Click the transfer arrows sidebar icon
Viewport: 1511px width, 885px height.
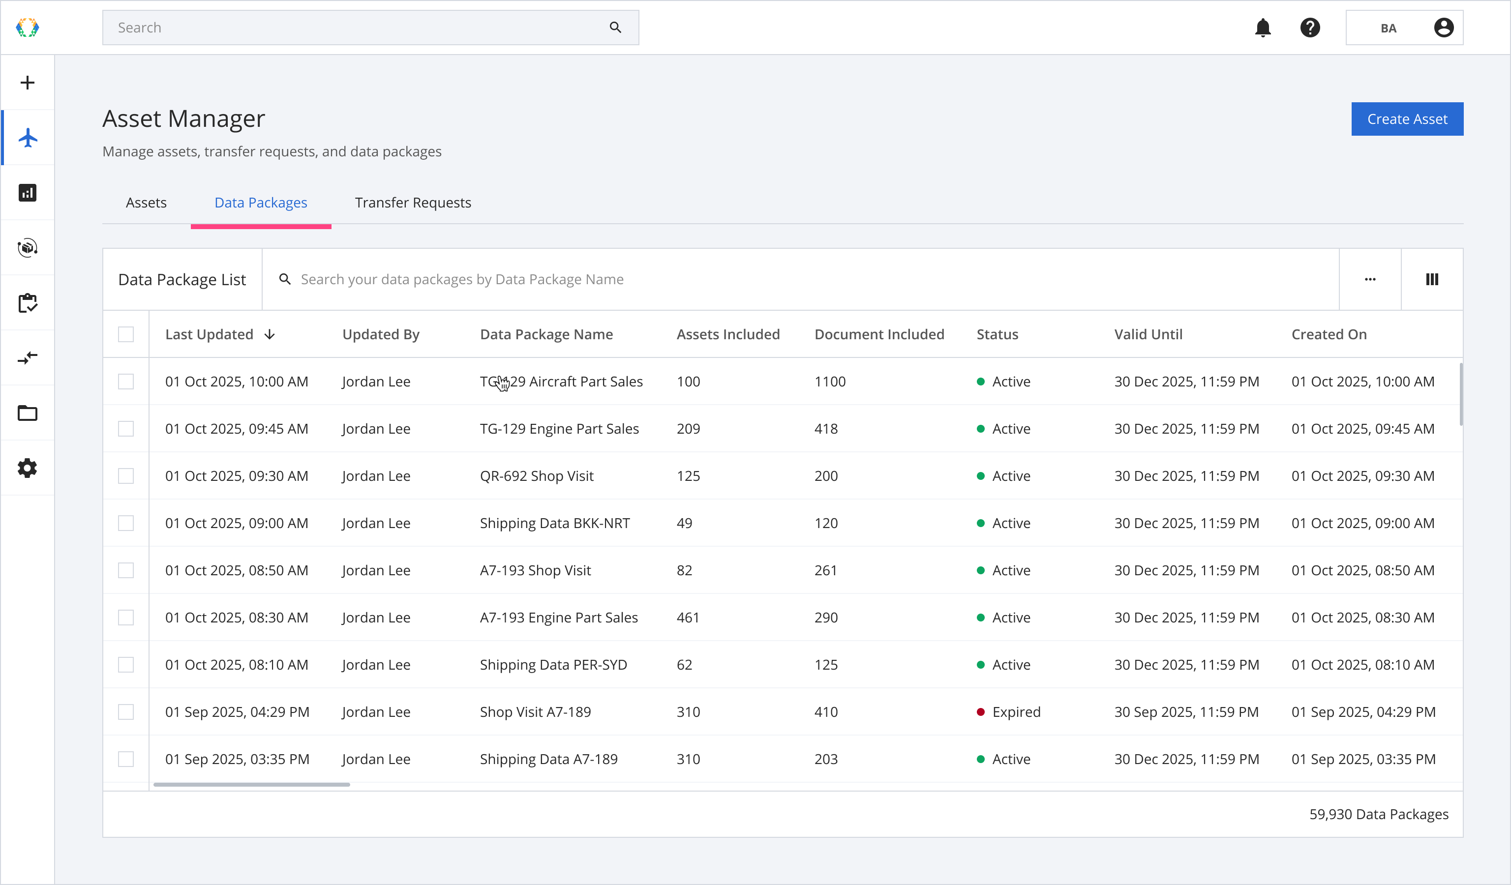(x=28, y=358)
